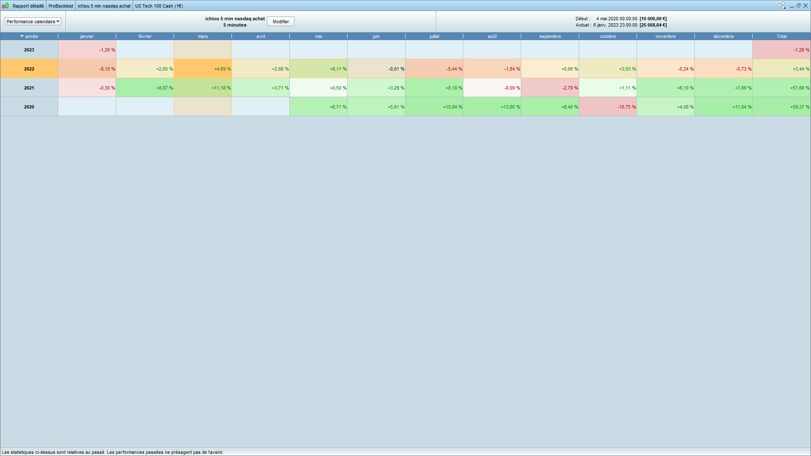811x456 pixels.
Task: Click the +59,37 % total cell for 2020
Action: 781,107
